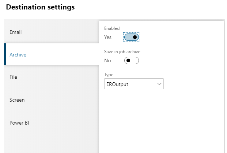
Task: Switch to the File destination tab
Action: click(x=14, y=77)
